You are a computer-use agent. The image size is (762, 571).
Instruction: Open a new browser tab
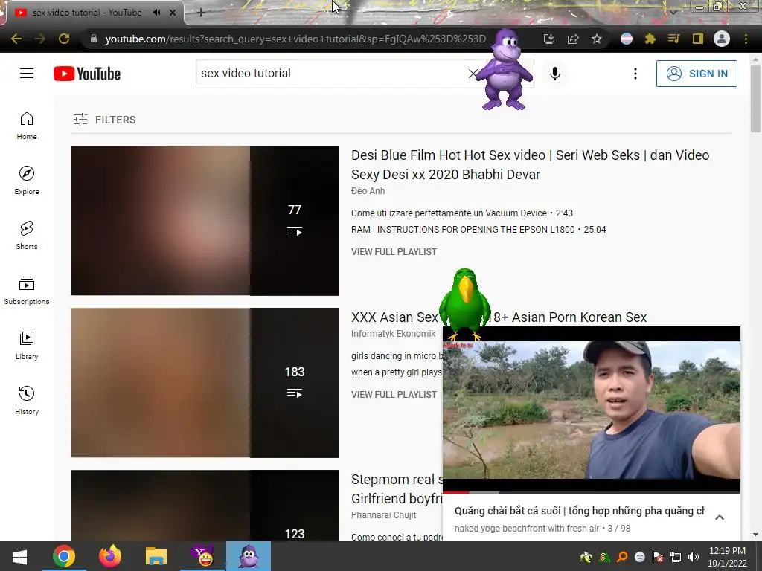click(x=201, y=13)
